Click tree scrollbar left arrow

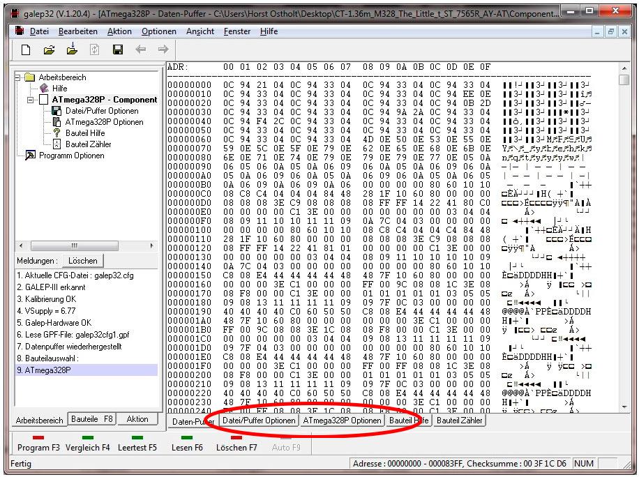pyautogui.click(x=21, y=245)
